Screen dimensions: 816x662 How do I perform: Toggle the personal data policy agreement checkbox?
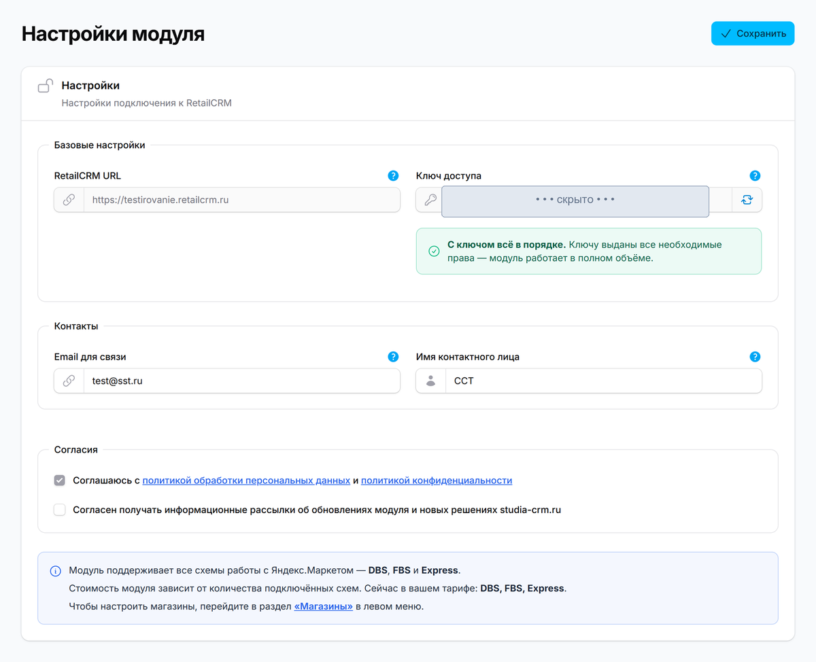coord(60,481)
